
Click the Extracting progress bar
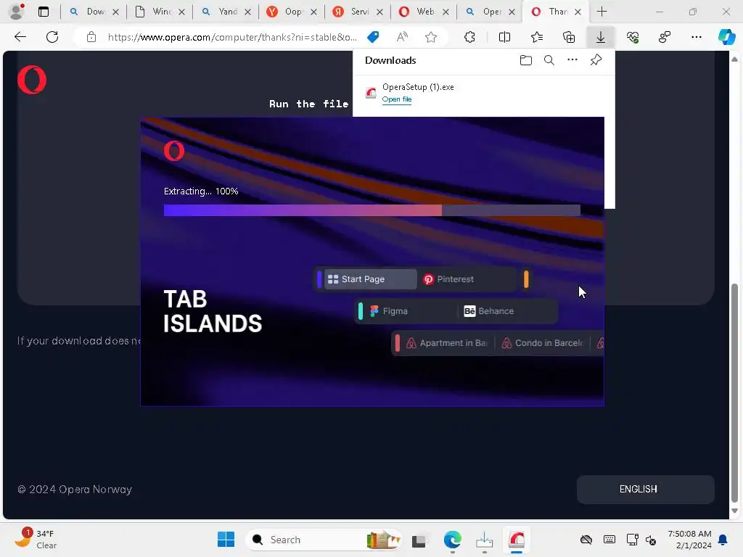pos(372,210)
